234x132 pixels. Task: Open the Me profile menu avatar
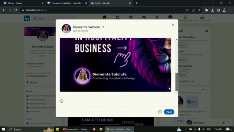click(x=170, y=17)
